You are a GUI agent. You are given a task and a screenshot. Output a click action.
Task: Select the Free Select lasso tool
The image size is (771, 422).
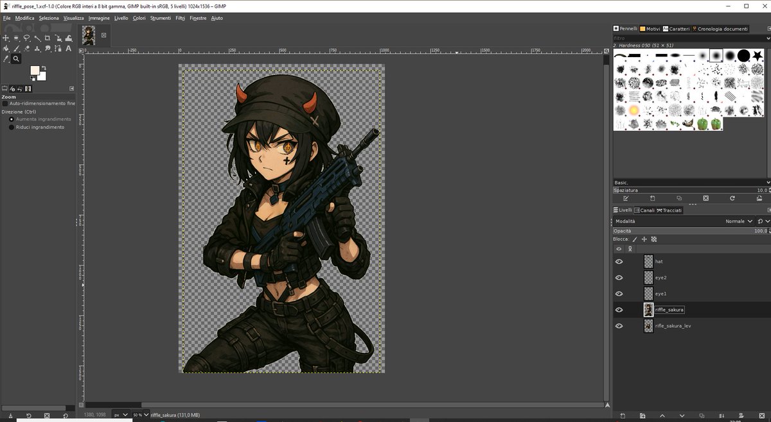point(26,38)
